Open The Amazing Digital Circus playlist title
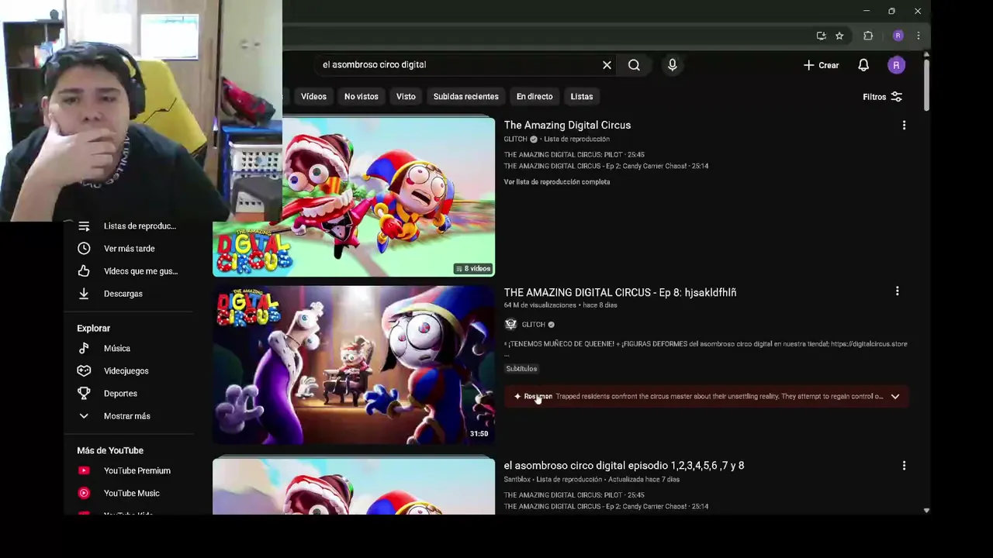Viewport: 993px width, 558px height. pyautogui.click(x=567, y=125)
